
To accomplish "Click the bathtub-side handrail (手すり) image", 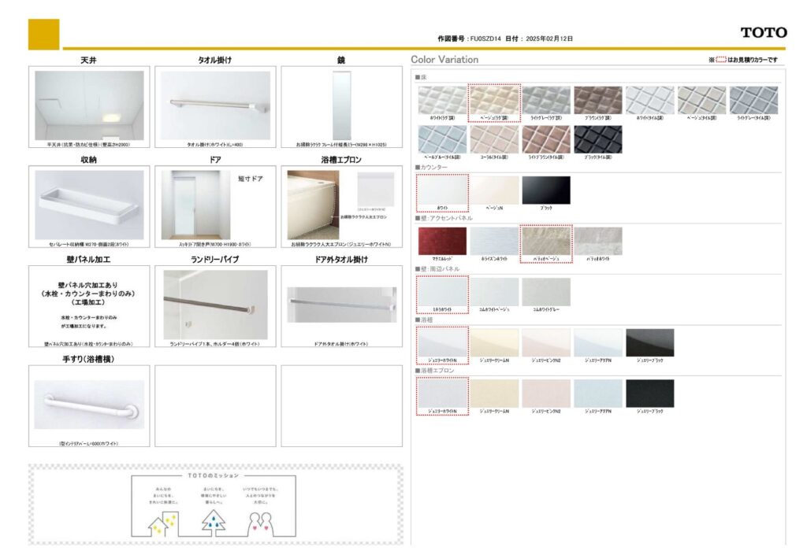I will pyautogui.click(x=89, y=404).
